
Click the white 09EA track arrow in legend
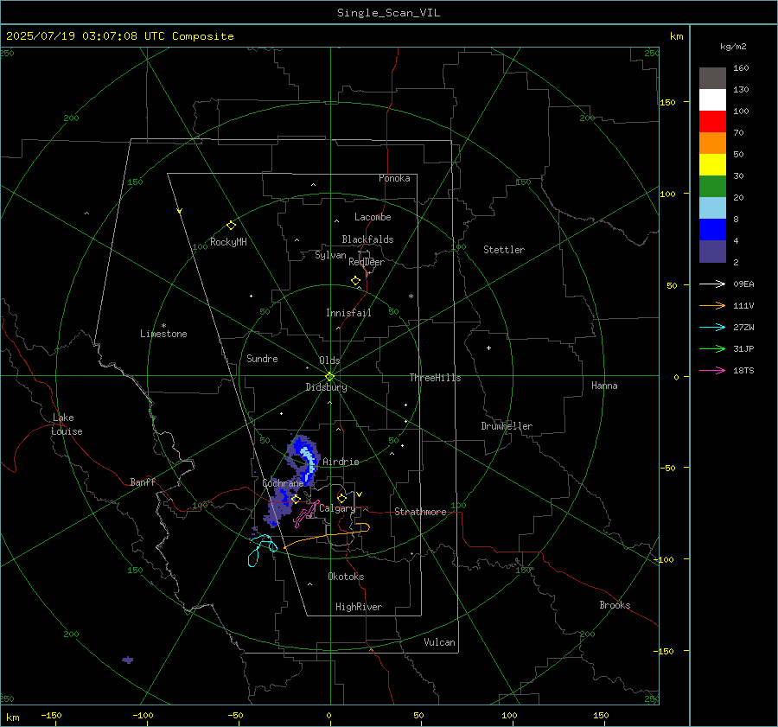coord(712,284)
